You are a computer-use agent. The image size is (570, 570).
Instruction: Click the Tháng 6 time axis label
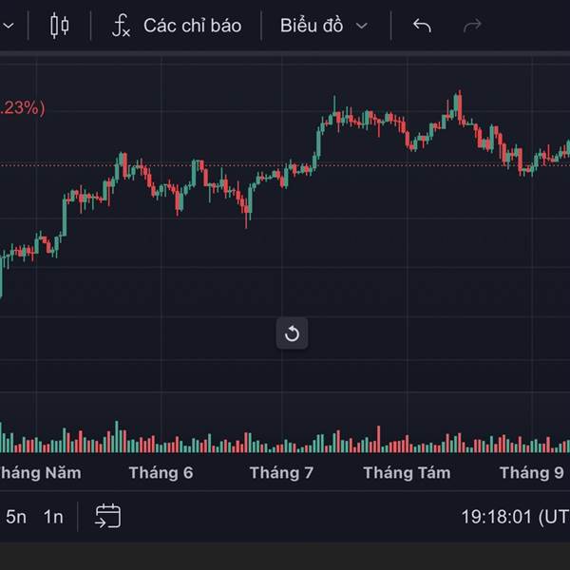tap(161, 472)
